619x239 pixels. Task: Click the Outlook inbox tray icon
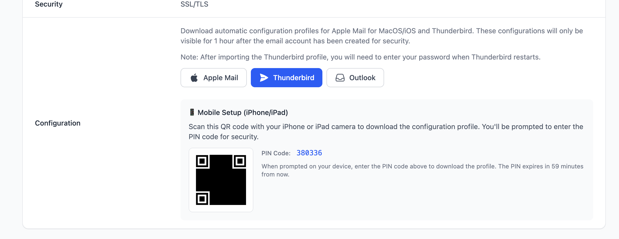pos(340,78)
